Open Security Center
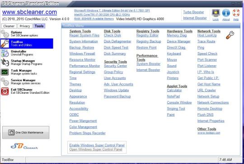 (x=116, y=66)
